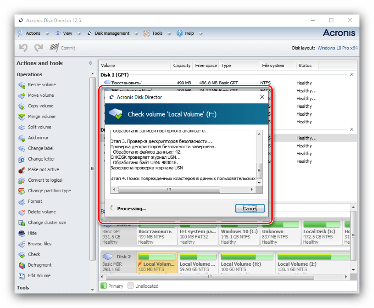374x308 pixels.
Task: Open the Windows 10 Pro x64 disk layout link
Action: coord(337,48)
